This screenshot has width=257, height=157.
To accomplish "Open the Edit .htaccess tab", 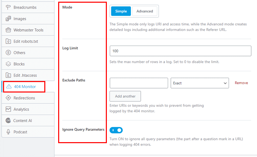I will point(25,75).
